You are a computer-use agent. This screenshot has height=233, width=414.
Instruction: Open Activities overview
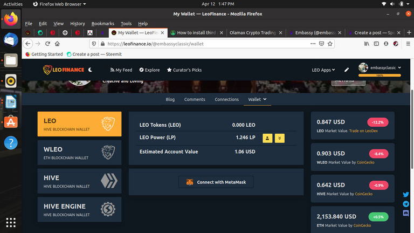pos(13,4)
